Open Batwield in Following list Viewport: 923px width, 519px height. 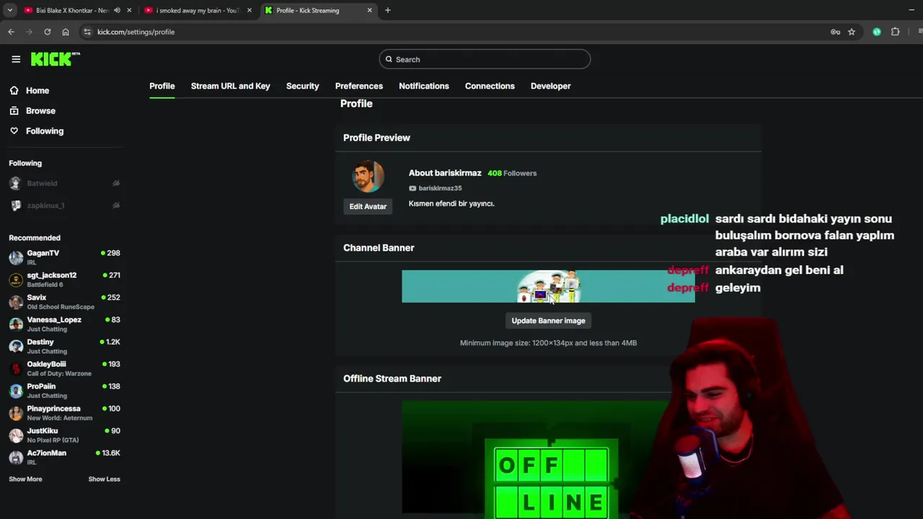tap(42, 184)
